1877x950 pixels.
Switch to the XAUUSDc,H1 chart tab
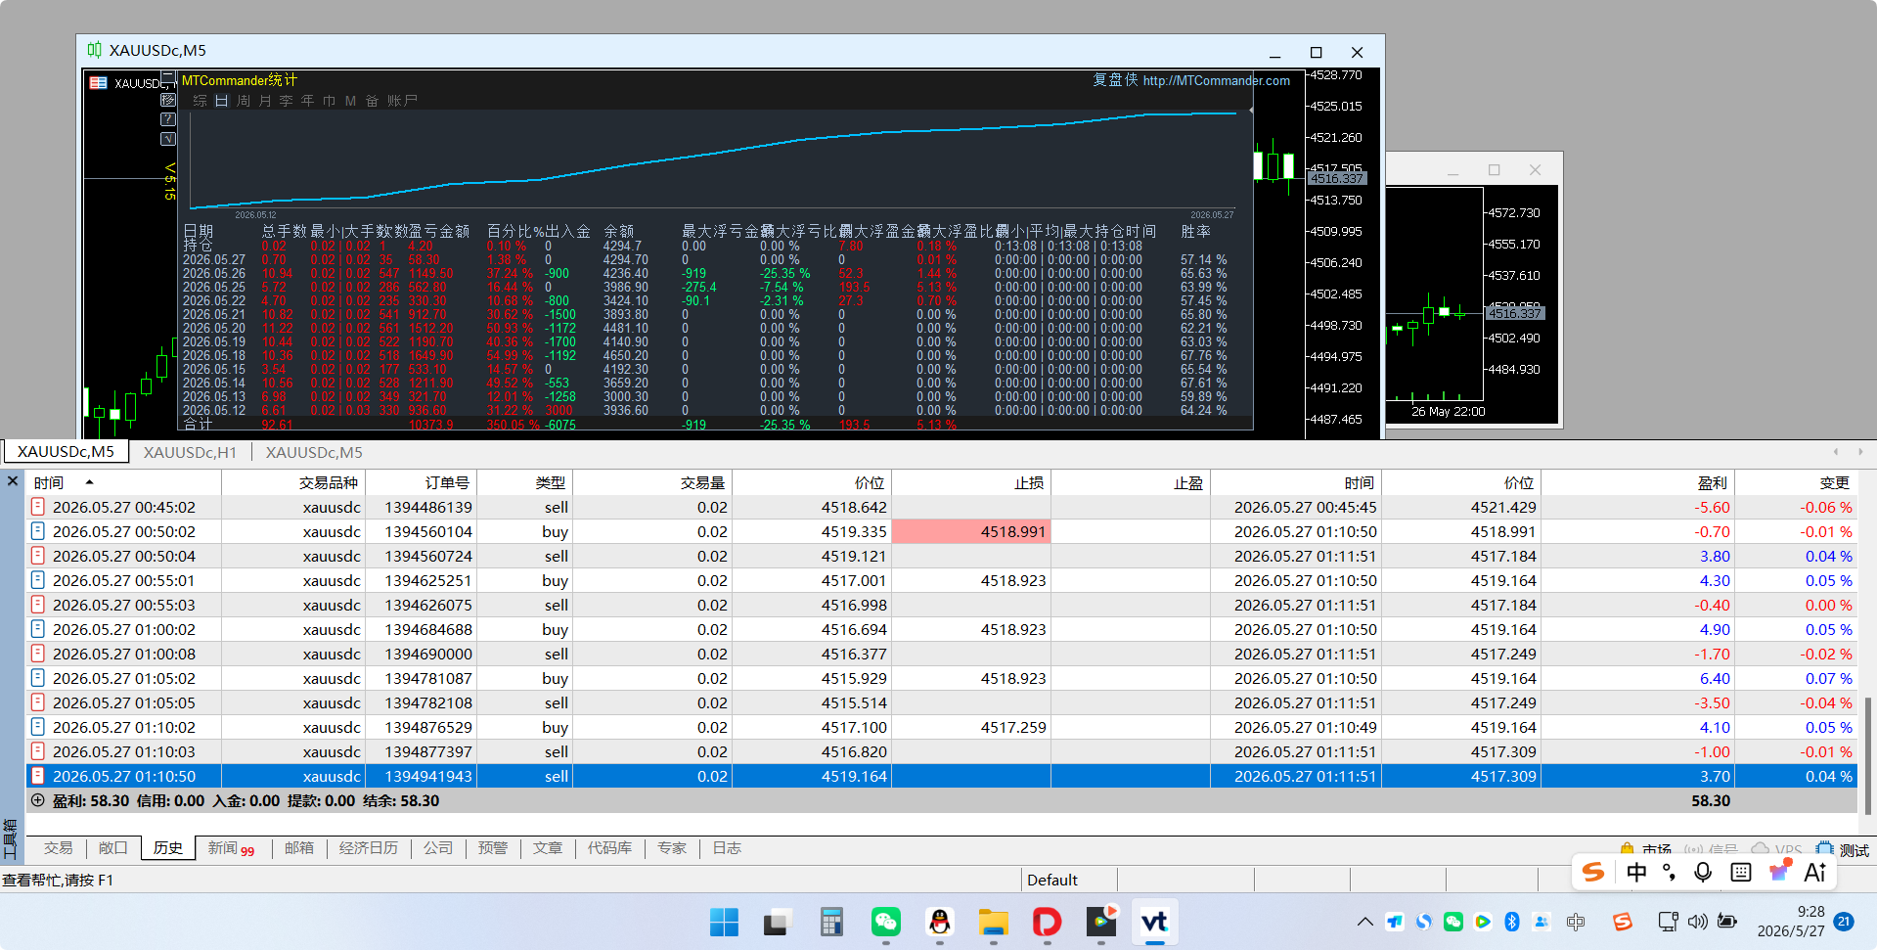190,452
